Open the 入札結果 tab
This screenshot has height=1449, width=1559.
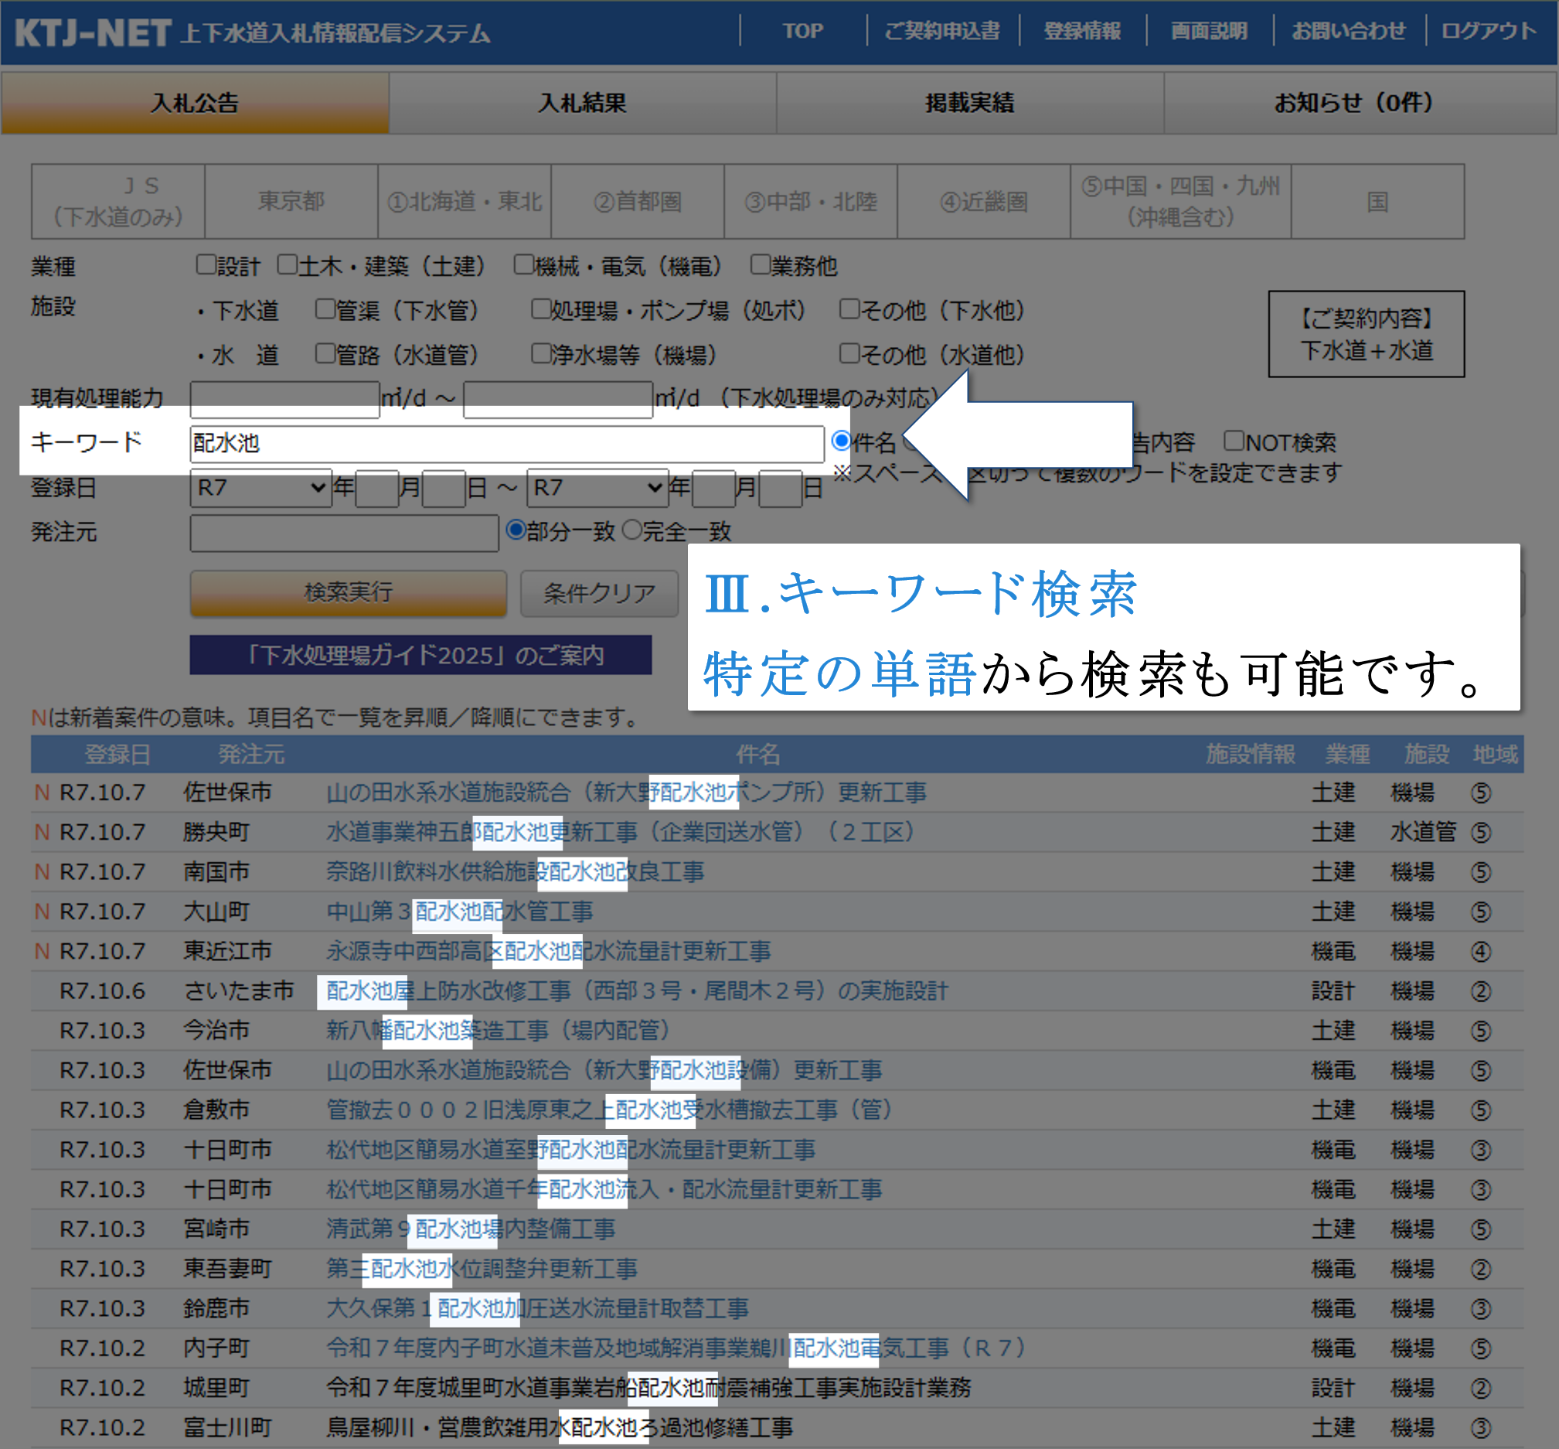pos(581,103)
